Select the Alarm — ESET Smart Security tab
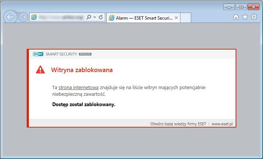This screenshot has height=159, width=263. [143, 18]
